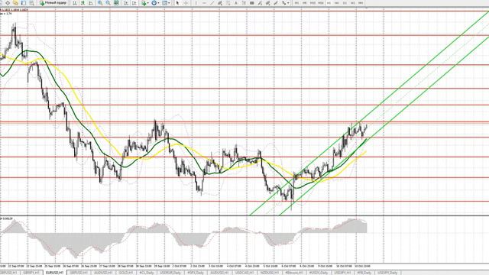Open the Strategy Tester magnifier icon
The width and height of the screenshot is (489, 275).
tap(31, 3)
